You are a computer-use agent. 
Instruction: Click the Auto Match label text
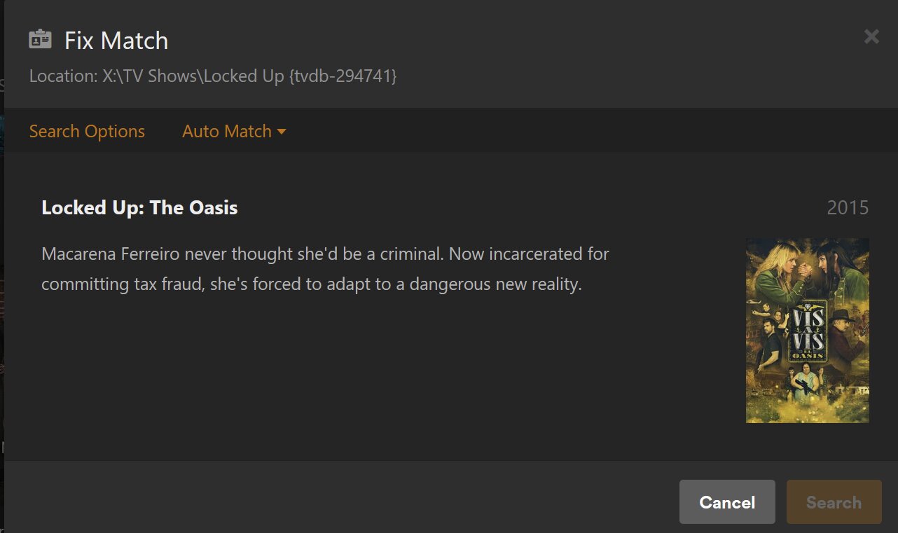226,132
